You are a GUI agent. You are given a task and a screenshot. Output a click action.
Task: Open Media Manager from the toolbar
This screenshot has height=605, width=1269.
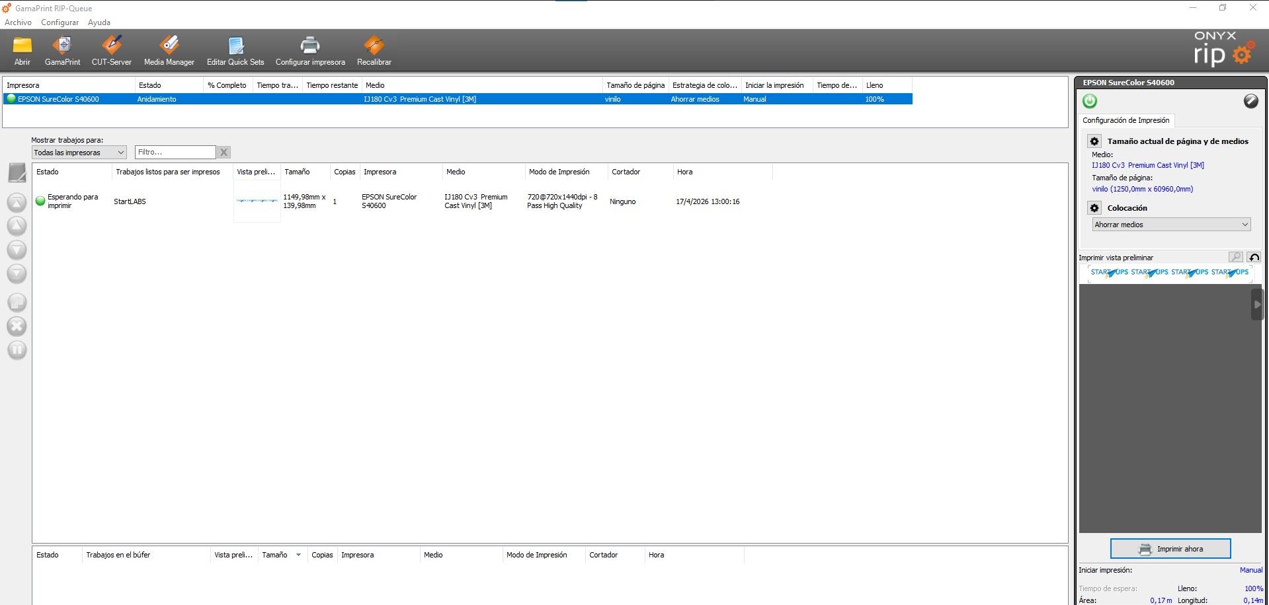169,51
